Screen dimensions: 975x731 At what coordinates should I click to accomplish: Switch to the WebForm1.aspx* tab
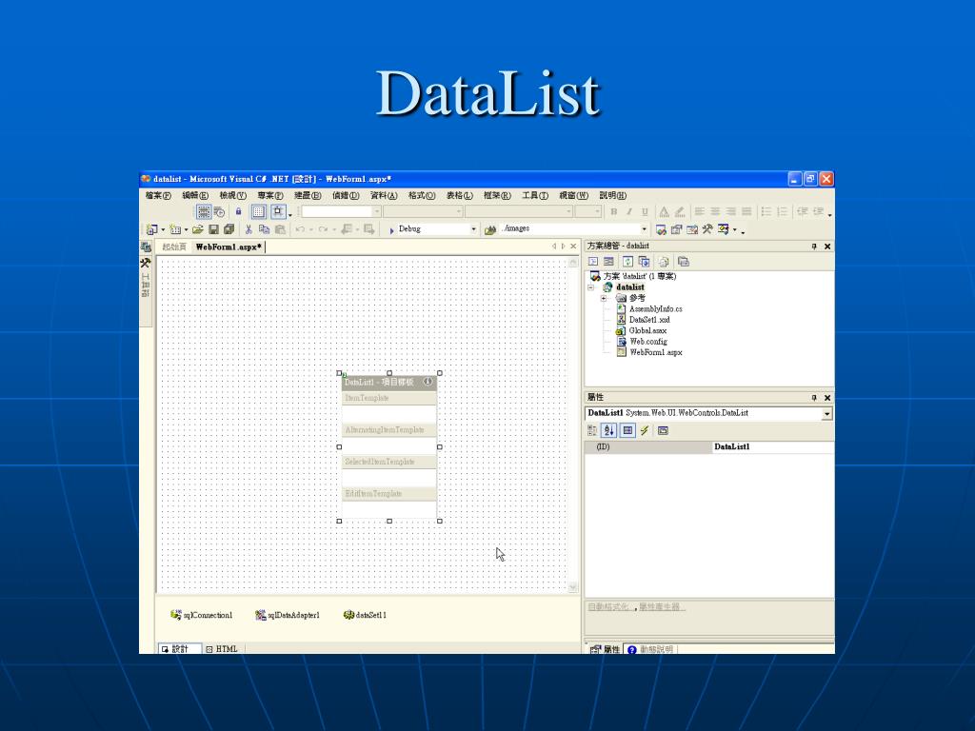tap(229, 247)
